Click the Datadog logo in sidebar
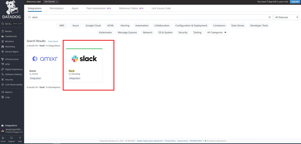This screenshot has width=301, height=144. click(x=12, y=10)
